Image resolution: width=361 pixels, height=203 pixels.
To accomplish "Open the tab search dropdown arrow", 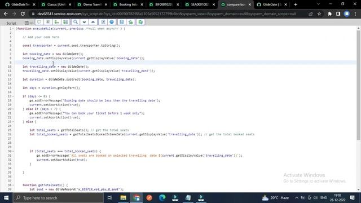I will (318, 4).
